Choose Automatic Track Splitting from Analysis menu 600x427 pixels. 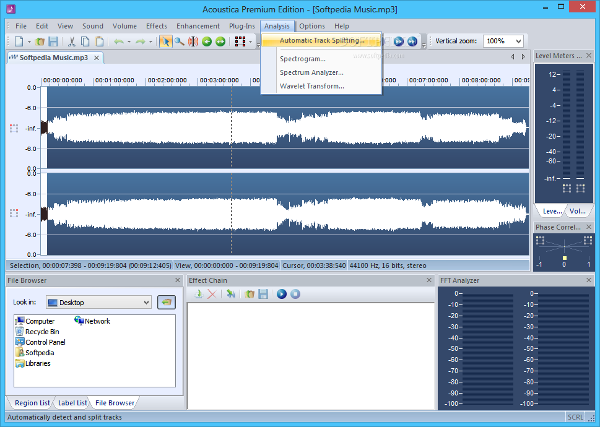tap(321, 40)
